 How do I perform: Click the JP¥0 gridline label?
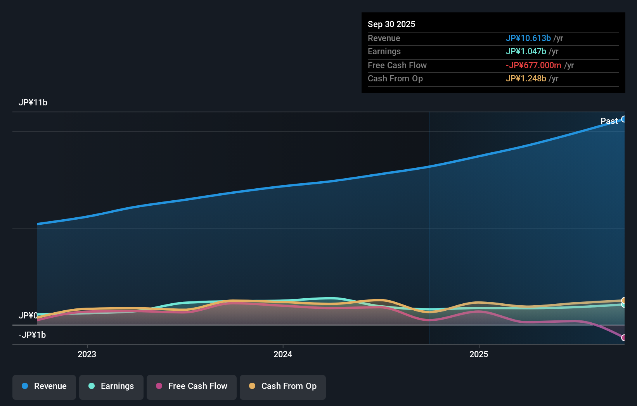28,315
